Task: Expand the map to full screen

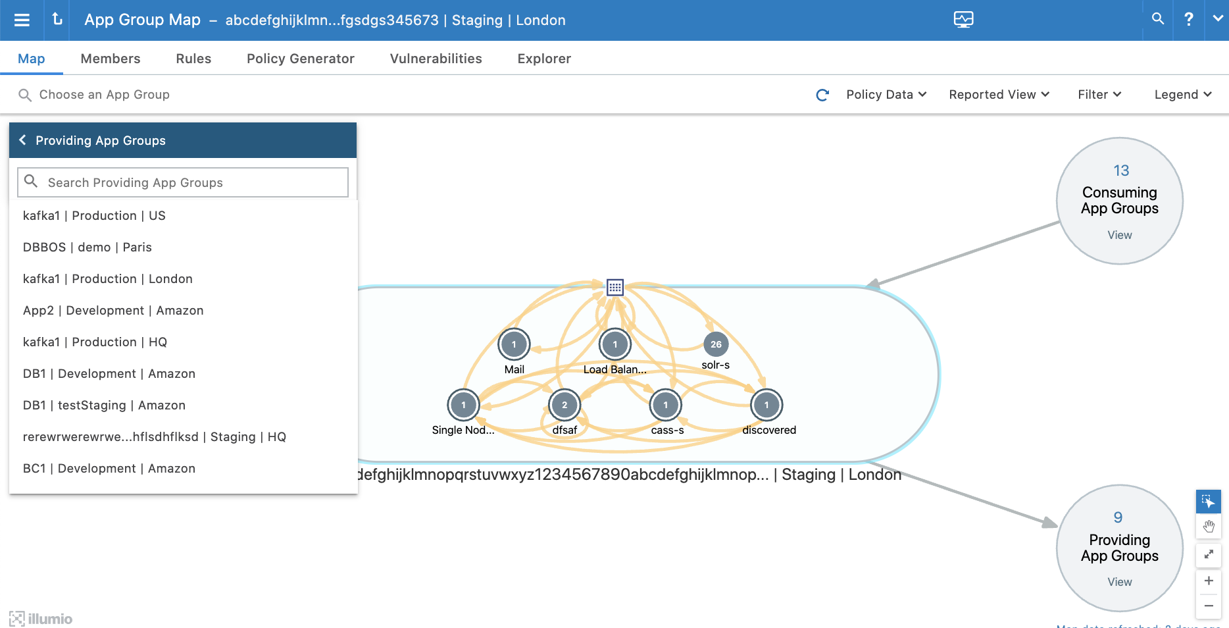Action: pos(1209,554)
